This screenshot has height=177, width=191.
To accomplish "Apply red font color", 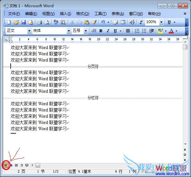I will tap(171, 31).
